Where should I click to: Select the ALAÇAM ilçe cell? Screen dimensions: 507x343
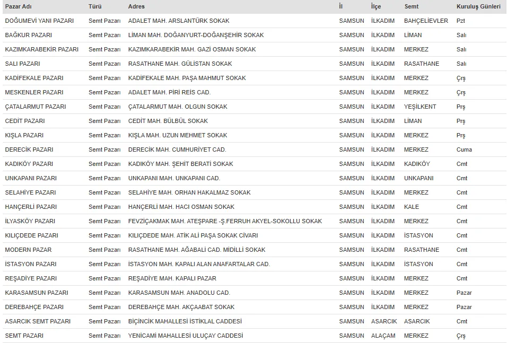[383, 336]
